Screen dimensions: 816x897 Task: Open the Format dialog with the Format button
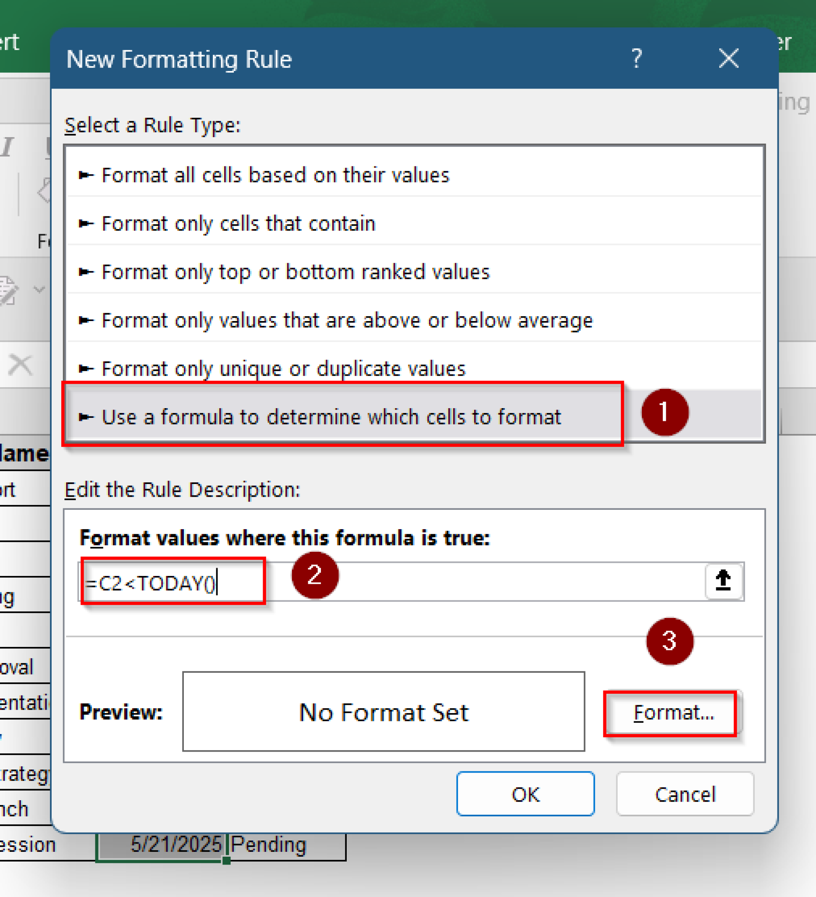pos(672,712)
